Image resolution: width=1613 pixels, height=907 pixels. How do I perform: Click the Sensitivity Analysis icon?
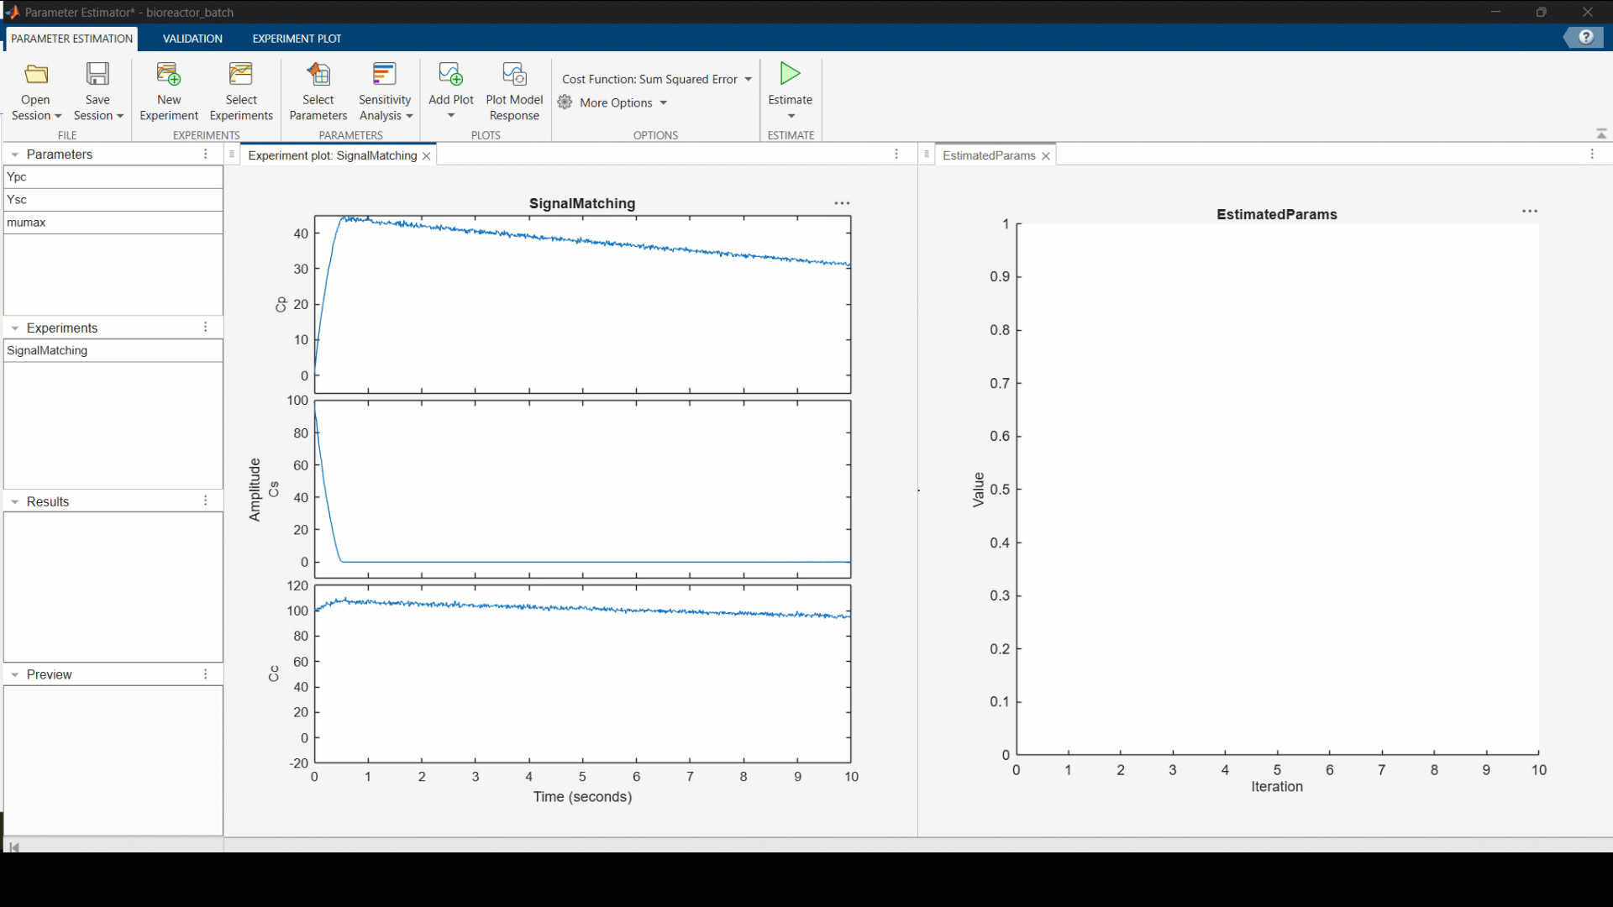point(384,74)
